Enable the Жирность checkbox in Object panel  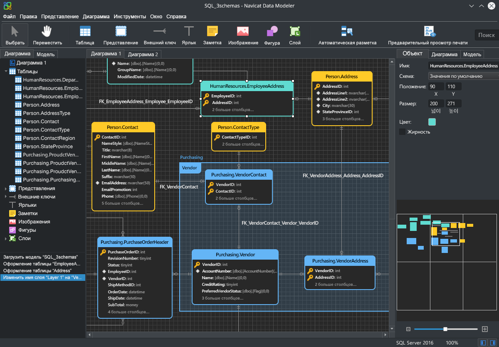click(402, 131)
